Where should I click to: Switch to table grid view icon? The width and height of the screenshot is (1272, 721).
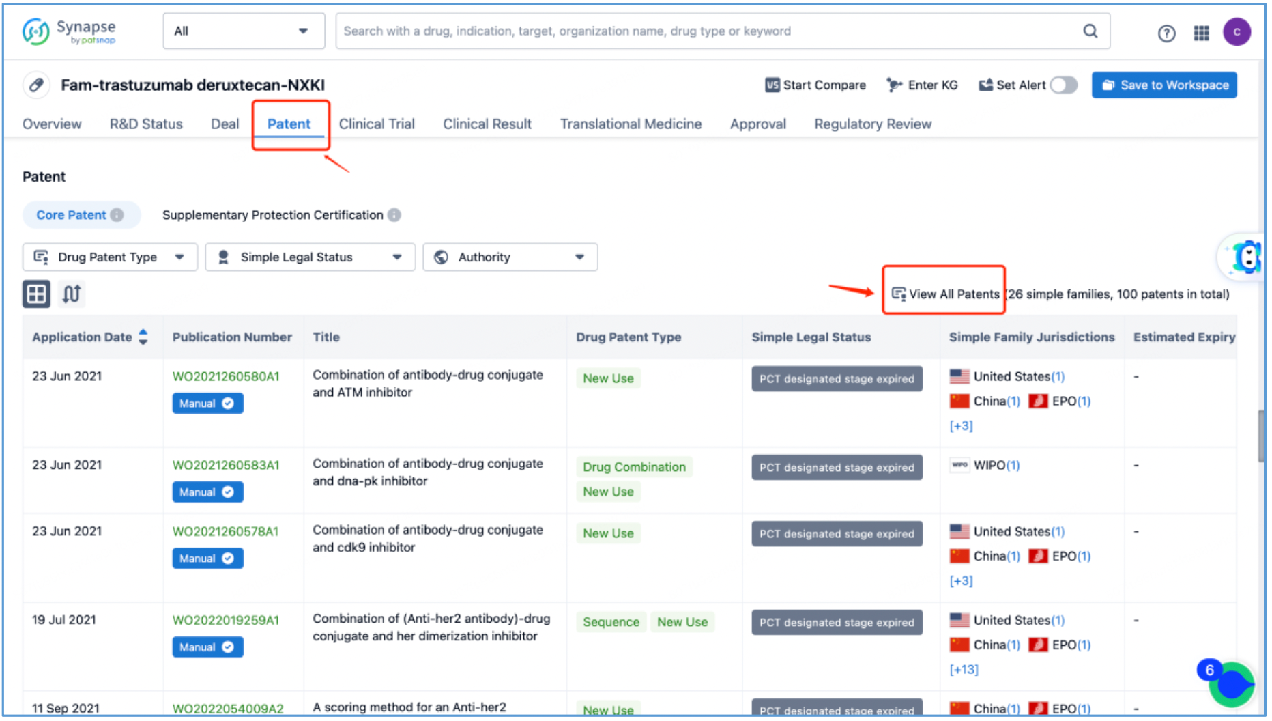coord(36,294)
